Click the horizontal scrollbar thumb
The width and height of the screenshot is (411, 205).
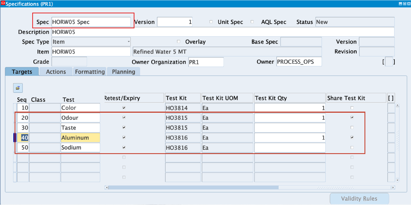coord(194,188)
